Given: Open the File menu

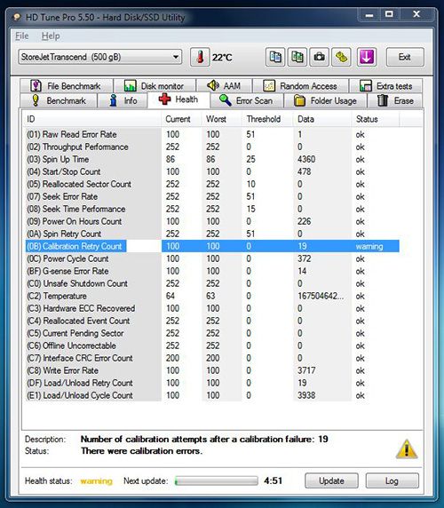Looking at the screenshot, I should coord(22,36).
